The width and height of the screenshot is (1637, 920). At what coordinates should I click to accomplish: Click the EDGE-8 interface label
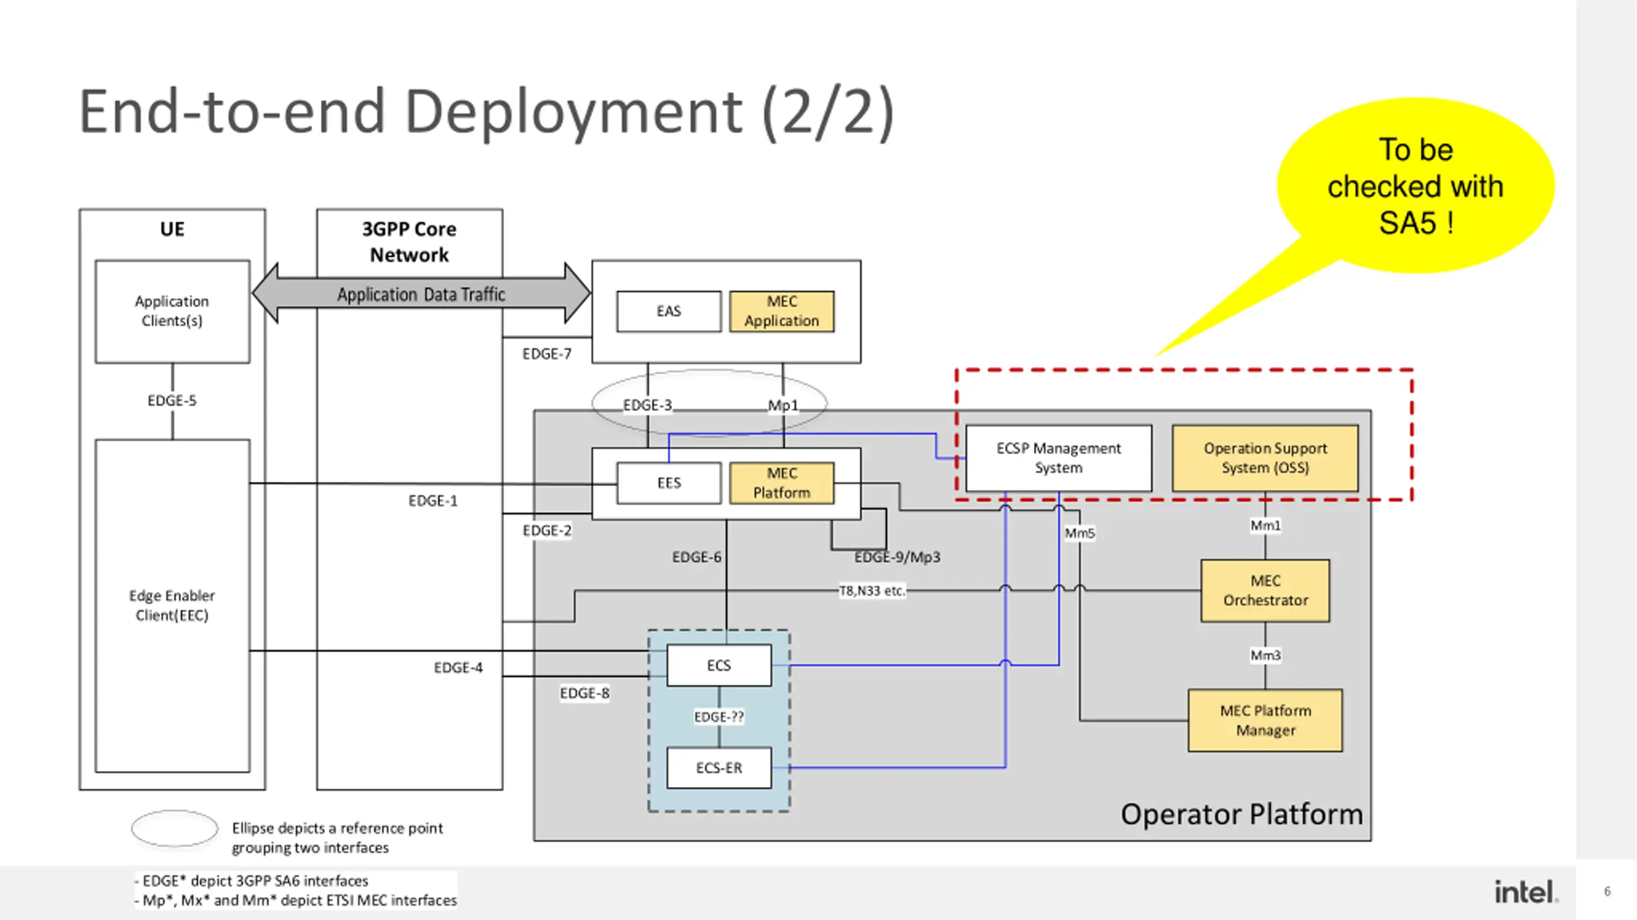click(584, 693)
